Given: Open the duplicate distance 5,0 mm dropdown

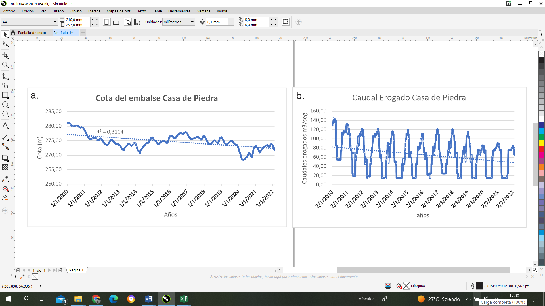Looking at the screenshot, I should [271, 20].
